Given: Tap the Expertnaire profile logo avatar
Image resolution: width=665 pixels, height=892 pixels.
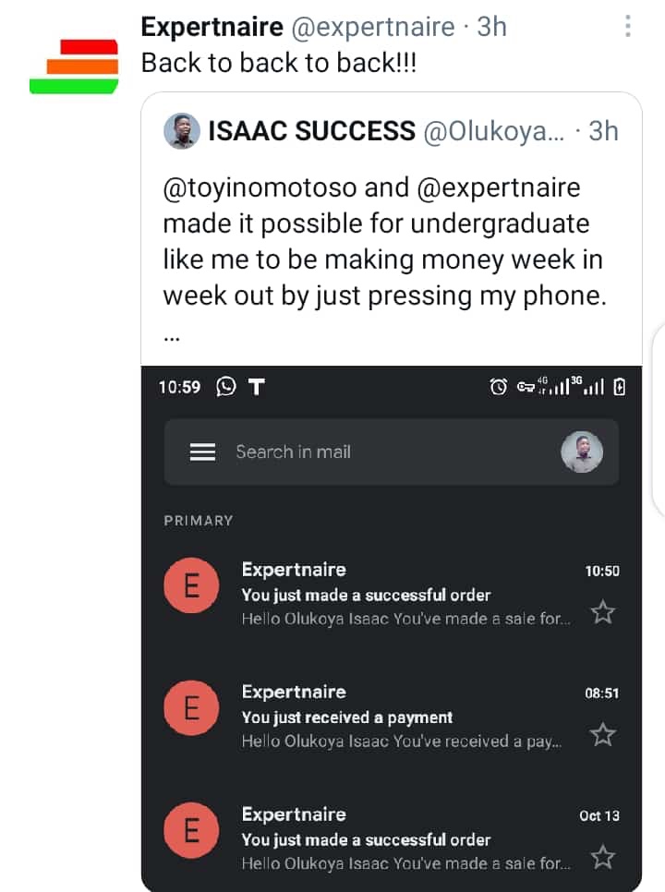Looking at the screenshot, I should coord(74,66).
